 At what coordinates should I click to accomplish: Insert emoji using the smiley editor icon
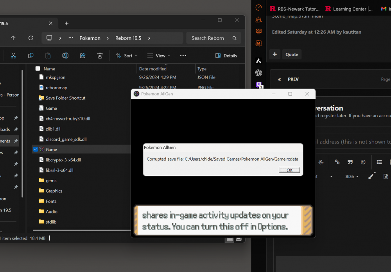point(363,162)
